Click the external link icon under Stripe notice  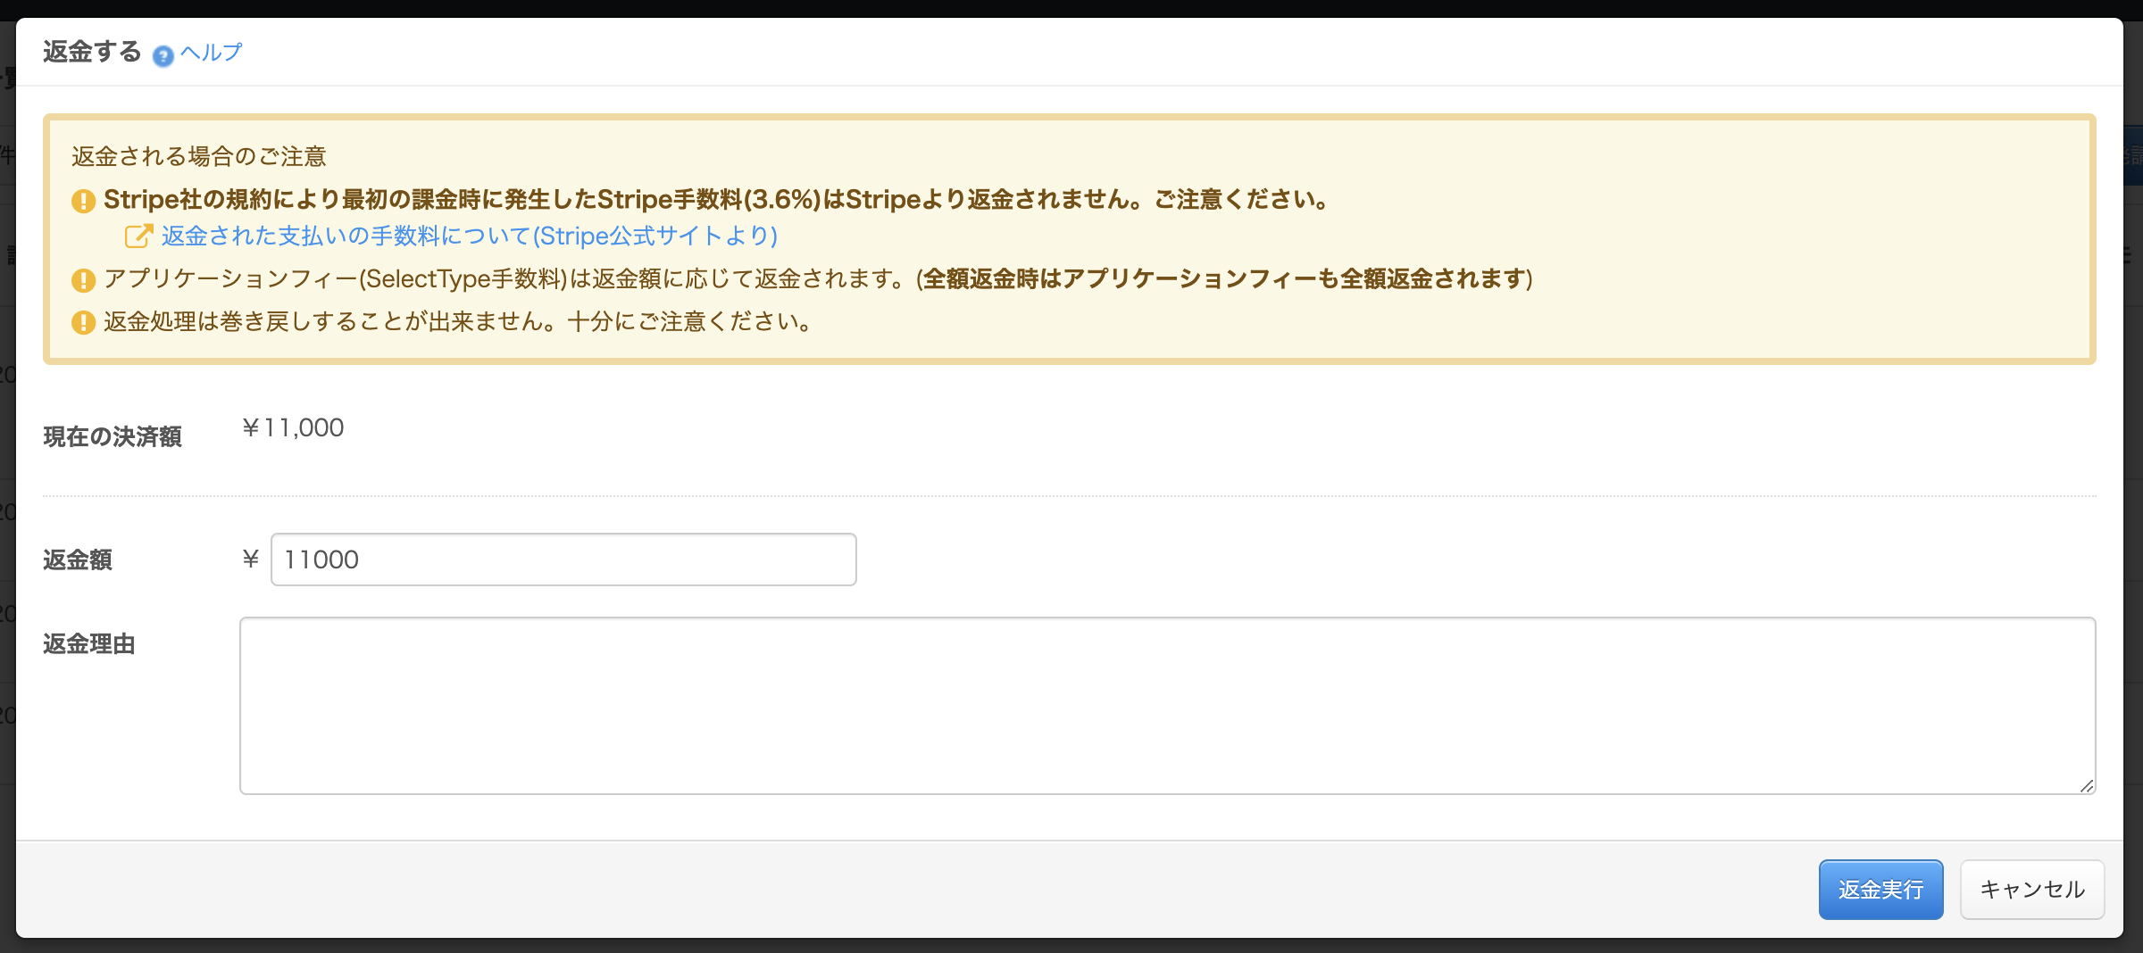pyautogui.click(x=138, y=236)
